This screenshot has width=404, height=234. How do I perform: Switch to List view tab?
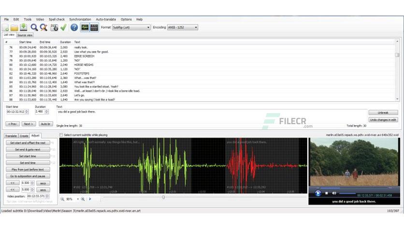tap(9, 34)
